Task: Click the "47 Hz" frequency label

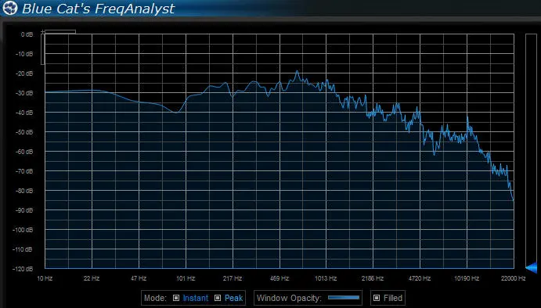Action: pyautogui.click(x=139, y=278)
